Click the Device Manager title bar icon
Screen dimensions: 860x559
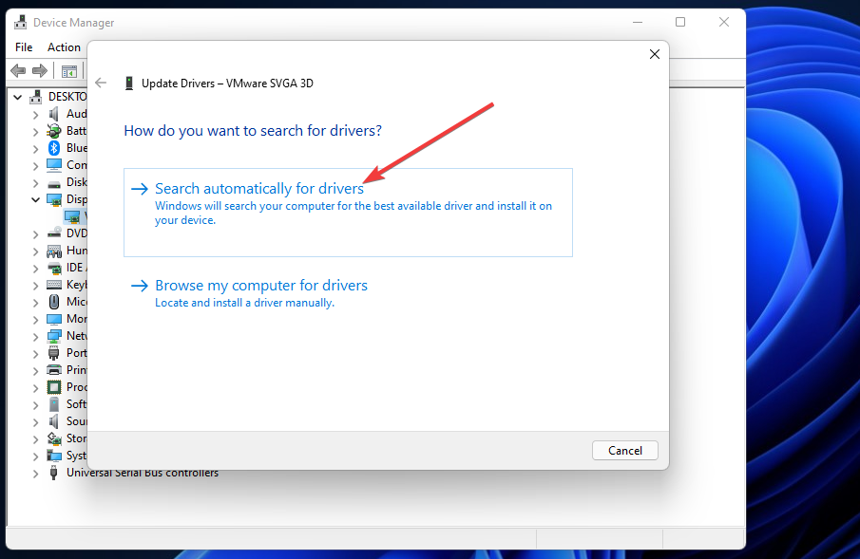21,23
